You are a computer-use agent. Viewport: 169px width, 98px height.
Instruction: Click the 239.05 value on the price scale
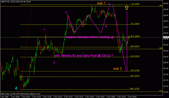pos(166,4)
